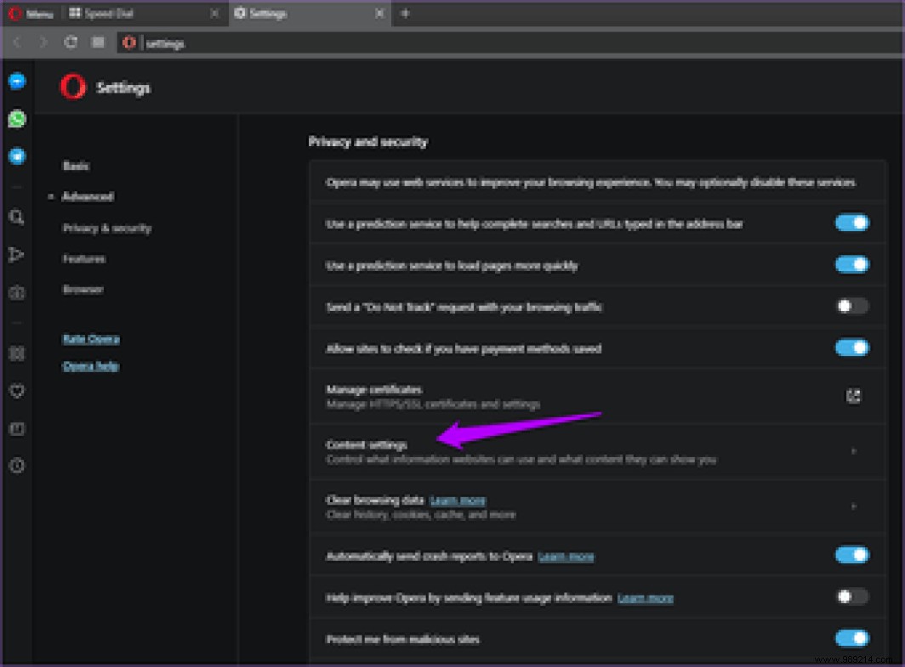
Task: Take a snapshot using the sidebar camera icon
Action: tap(17, 291)
